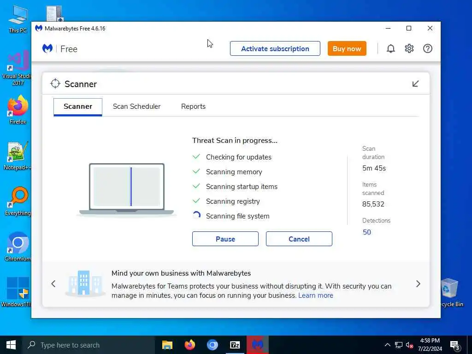Click the Scanner crosshair icon
The image size is (472, 354).
coord(55,84)
